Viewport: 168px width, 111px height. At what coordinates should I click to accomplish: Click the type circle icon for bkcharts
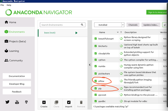[121, 46]
